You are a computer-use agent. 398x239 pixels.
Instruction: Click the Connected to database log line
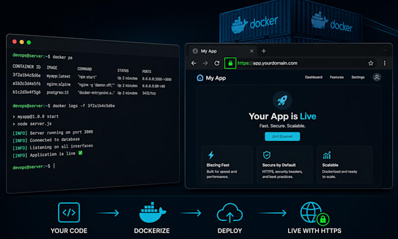pos(46,140)
